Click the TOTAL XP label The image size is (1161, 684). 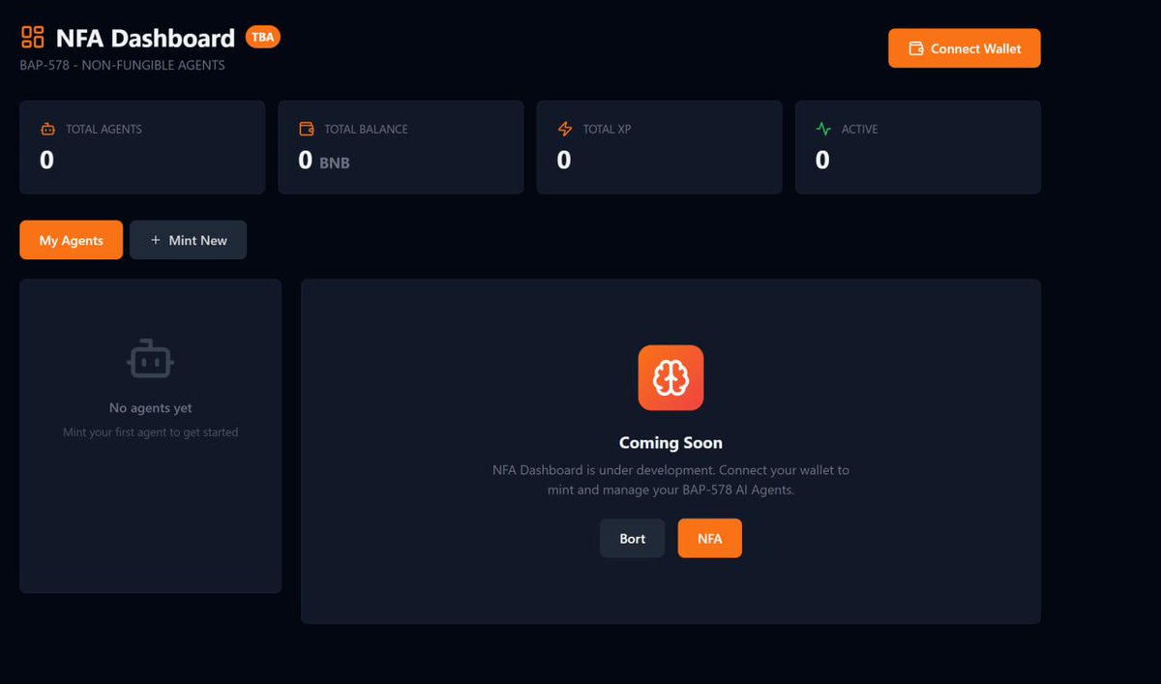pos(607,129)
